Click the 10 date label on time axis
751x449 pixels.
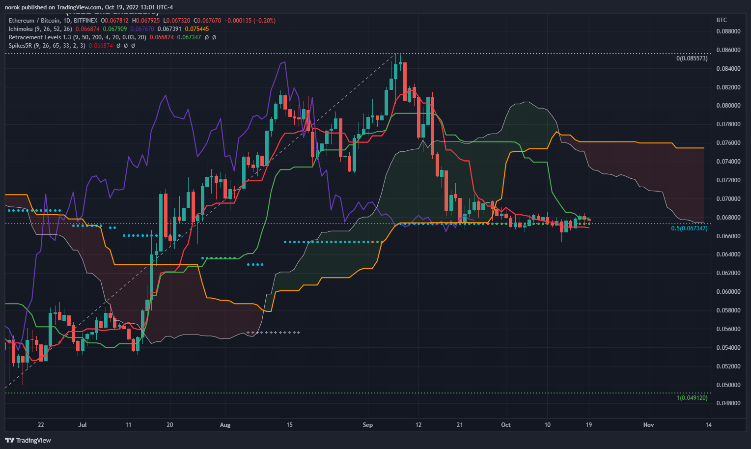pos(548,425)
